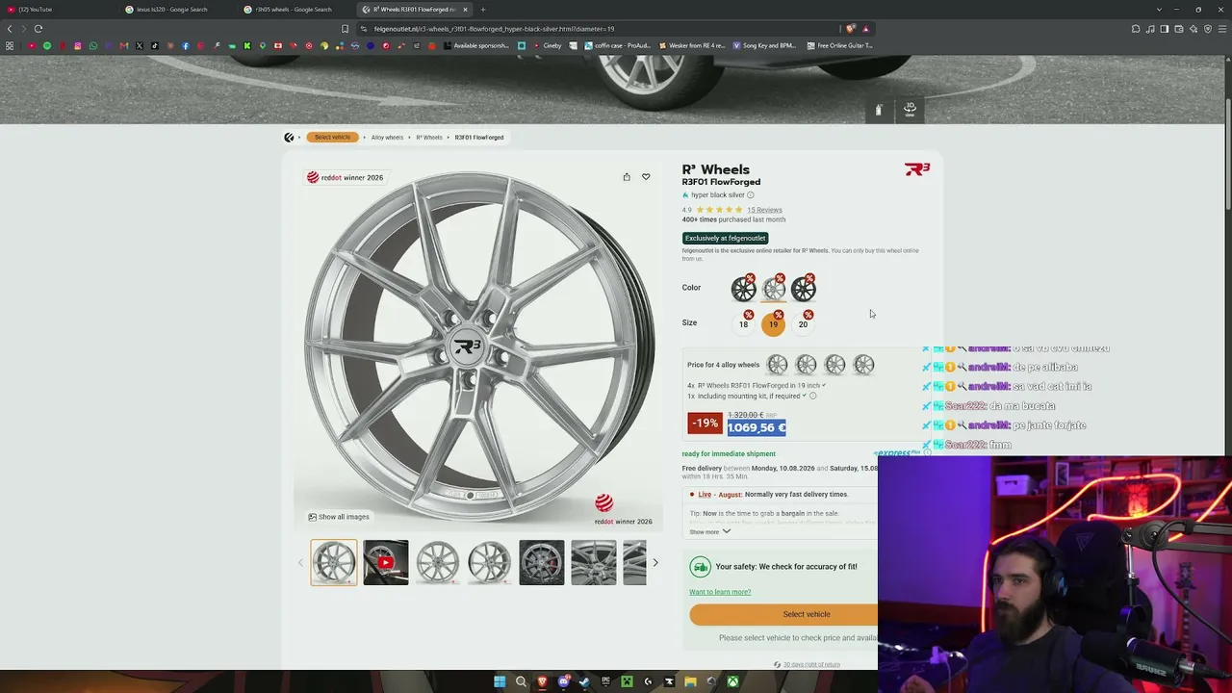Switch to the r3h05 wheels Google Search tab

[x=295, y=10]
